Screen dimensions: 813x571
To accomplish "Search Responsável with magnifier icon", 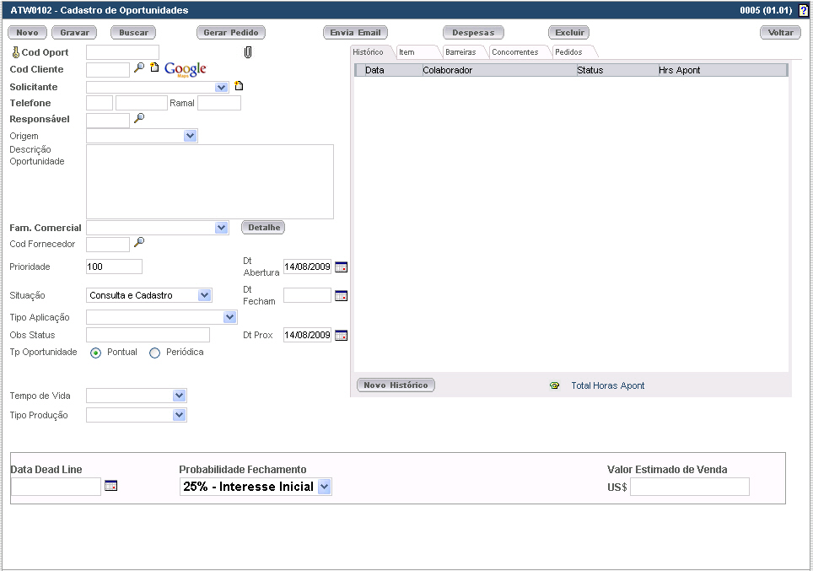I will [x=139, y=119].
